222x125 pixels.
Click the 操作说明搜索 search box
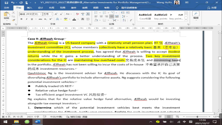point(129,8)
